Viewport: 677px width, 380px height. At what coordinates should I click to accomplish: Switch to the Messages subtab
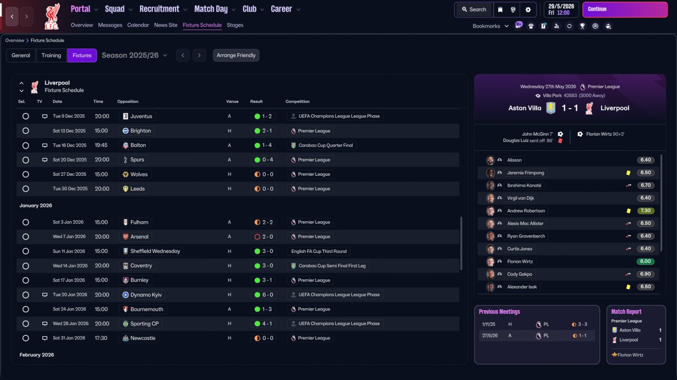110,25
